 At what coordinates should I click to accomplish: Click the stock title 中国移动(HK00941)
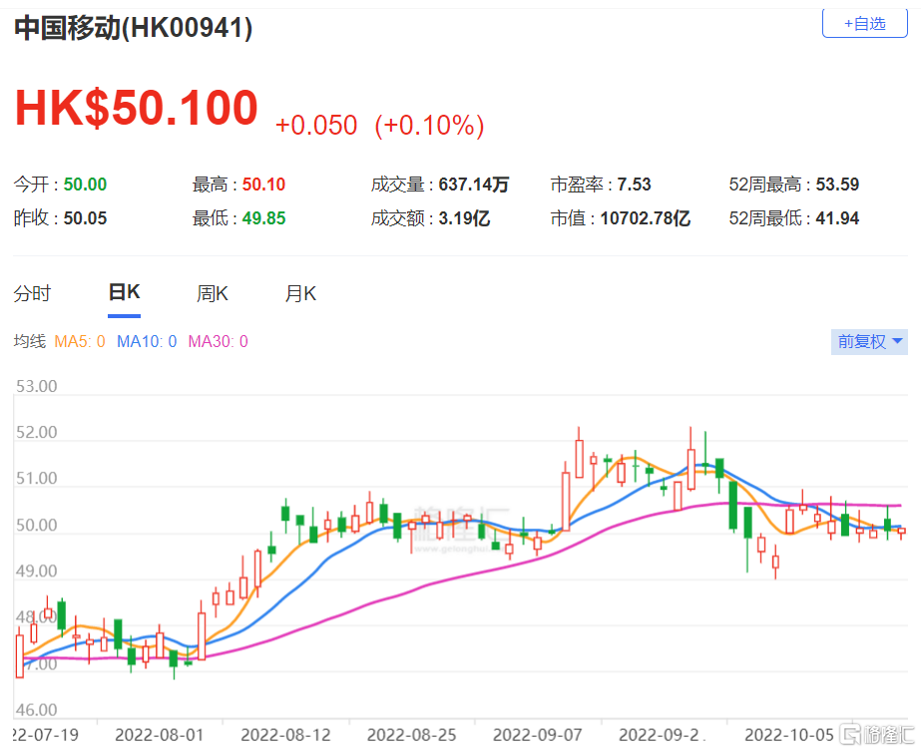(134, 28)
